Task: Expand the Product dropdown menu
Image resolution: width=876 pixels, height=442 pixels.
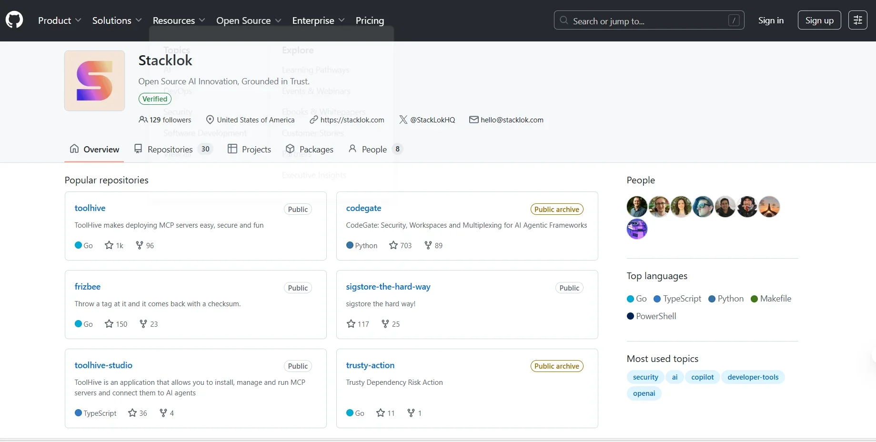Action: [x=60, y=20]
